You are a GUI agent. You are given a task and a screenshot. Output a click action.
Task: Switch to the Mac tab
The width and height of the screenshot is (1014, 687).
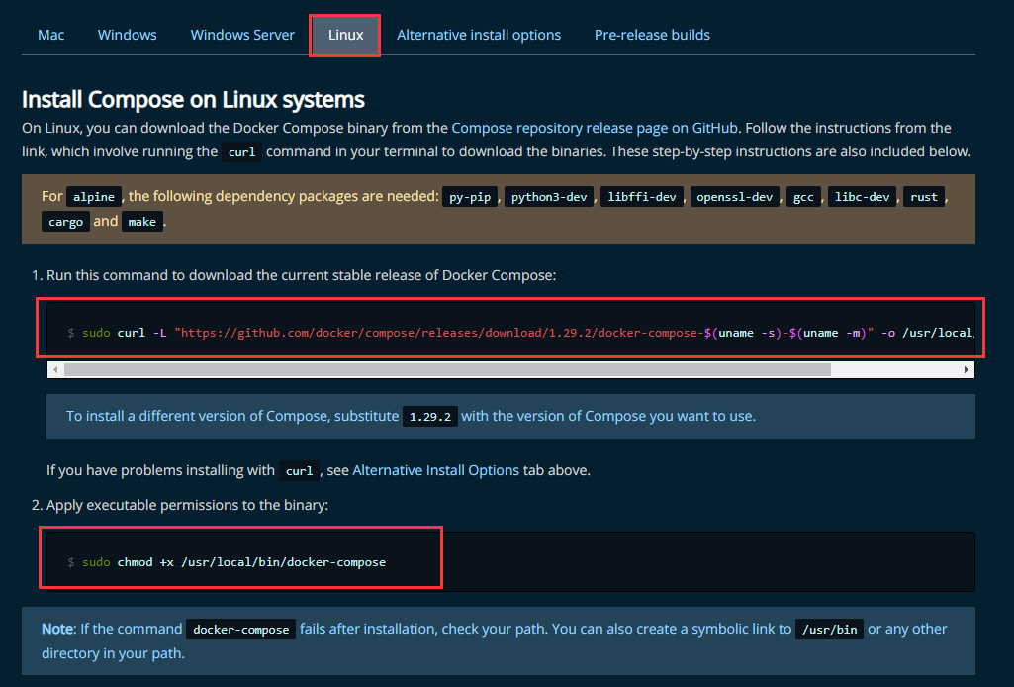click(51, 35)
